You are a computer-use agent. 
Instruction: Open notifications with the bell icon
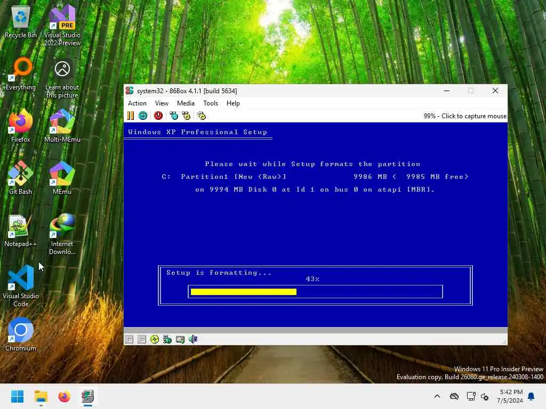click(x=532, y=396)
